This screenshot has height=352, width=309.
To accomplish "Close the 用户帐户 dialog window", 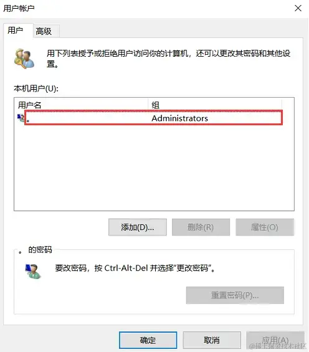I will pos(298,8).
